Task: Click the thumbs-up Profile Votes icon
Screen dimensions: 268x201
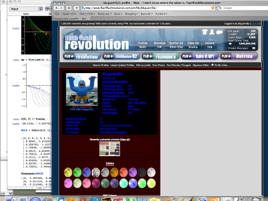Action: 213,65
